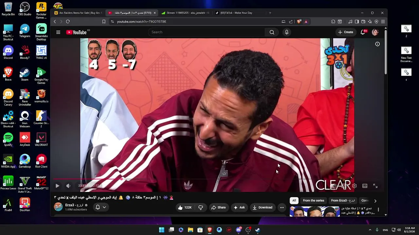This screenshot has width=419, height=235.
Task: Click the YouTube search field
Action: pos(206,32)
